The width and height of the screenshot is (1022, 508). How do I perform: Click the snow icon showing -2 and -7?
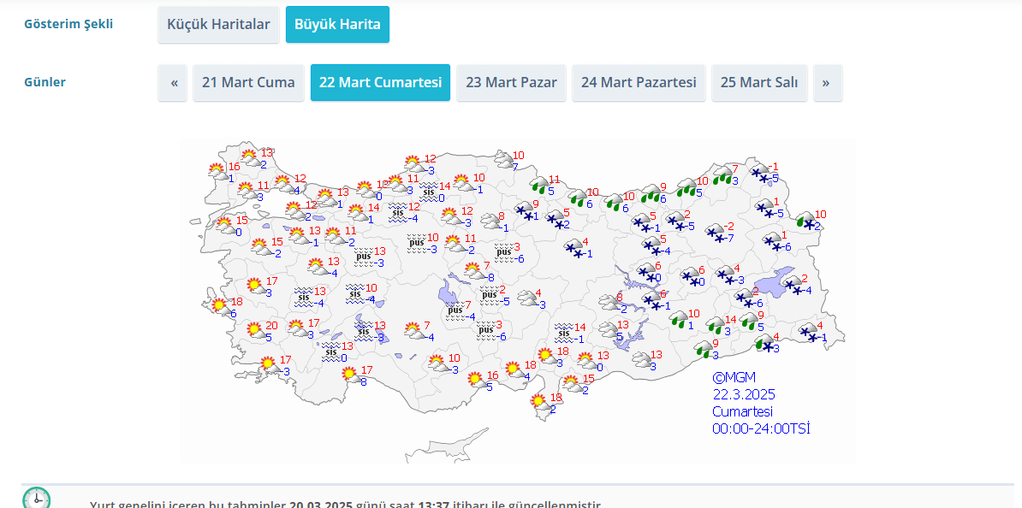click(713, 232)
